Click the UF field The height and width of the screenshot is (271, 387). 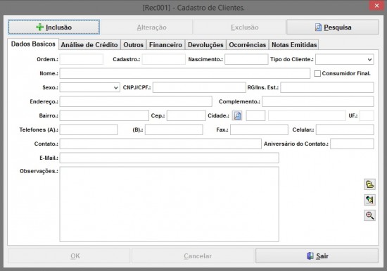[x=367, y=115]
